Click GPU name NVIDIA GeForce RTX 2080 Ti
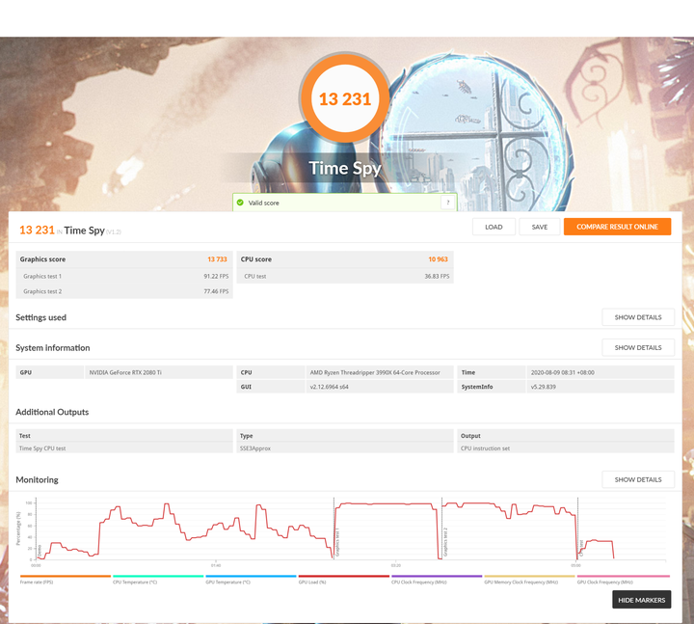 point(125,372)
